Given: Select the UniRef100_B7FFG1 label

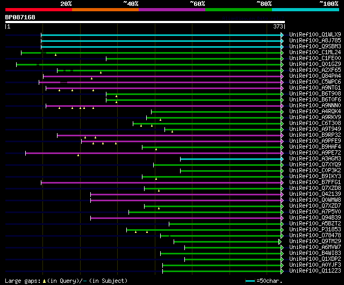Looking at the screenshot, I should tap(315, 182).
